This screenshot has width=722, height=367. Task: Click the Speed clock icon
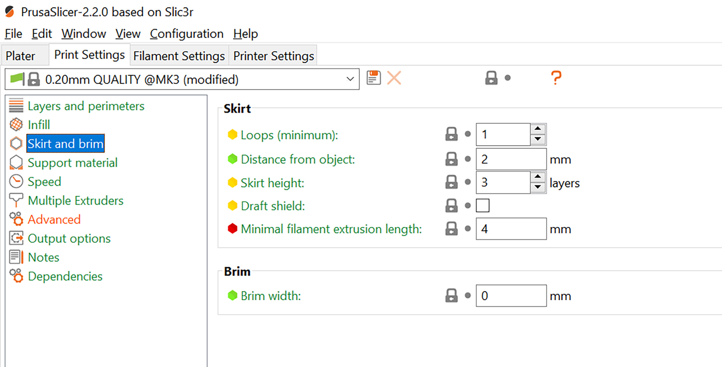(16, 181)
